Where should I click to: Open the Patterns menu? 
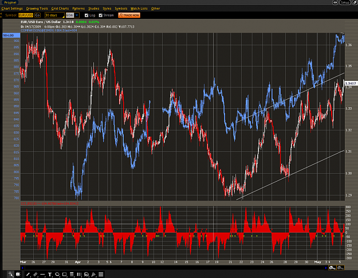78,9
